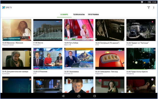158x99 pixels.
Task: Tap the 17:01 clock in status bar
Action: click(154, 2)
